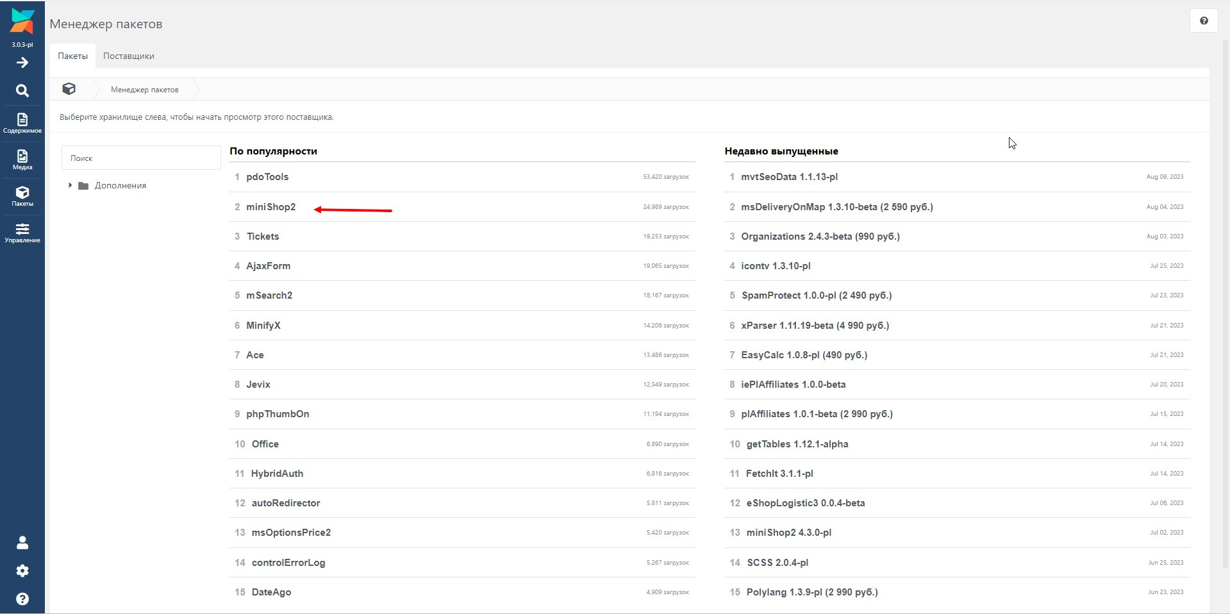This screenshot has height=614, width=1230.
Task: Switch to the Пакеты tab
Action: click(x=72, y=56)
